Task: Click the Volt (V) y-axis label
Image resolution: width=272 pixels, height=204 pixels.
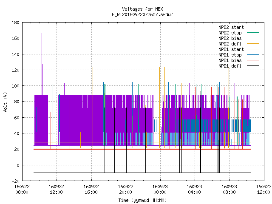Action: pyautogui.click(x=5, y=102)
